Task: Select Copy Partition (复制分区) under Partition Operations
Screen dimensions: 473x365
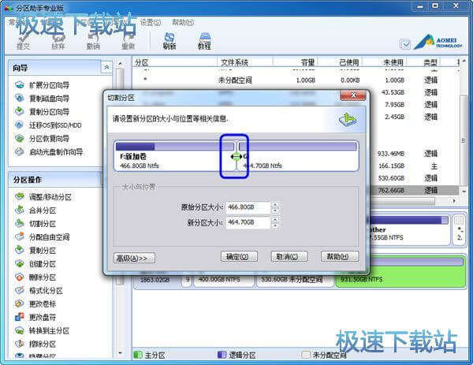Action: point(35,251)
